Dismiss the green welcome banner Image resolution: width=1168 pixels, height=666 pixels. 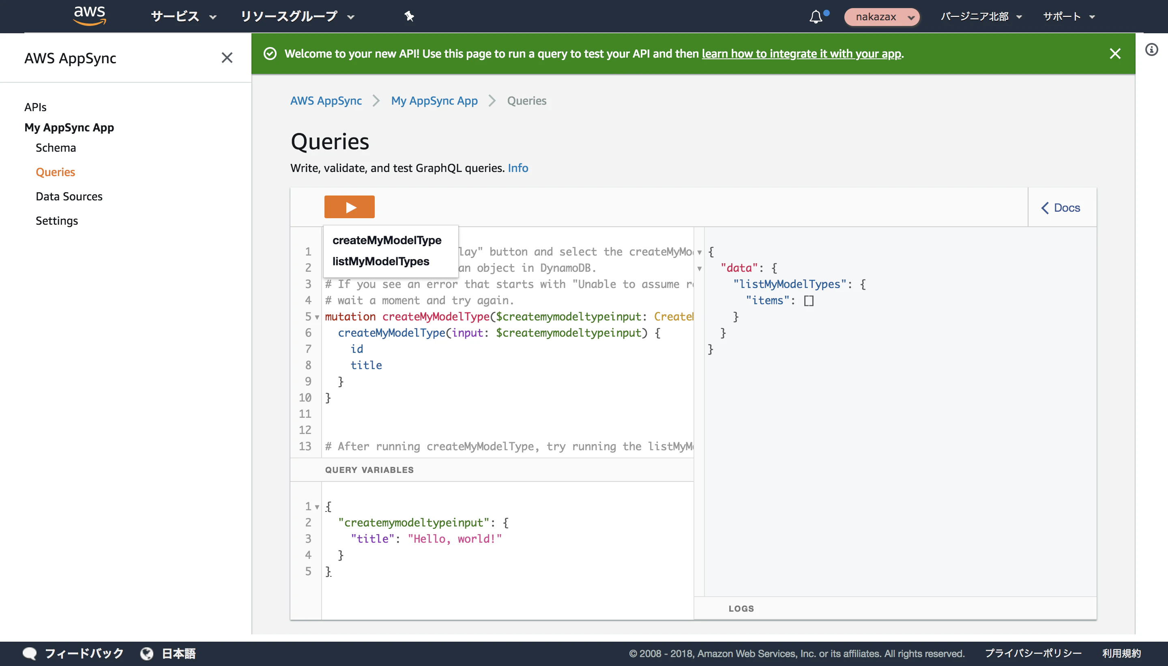click(x=1115, y=54)
